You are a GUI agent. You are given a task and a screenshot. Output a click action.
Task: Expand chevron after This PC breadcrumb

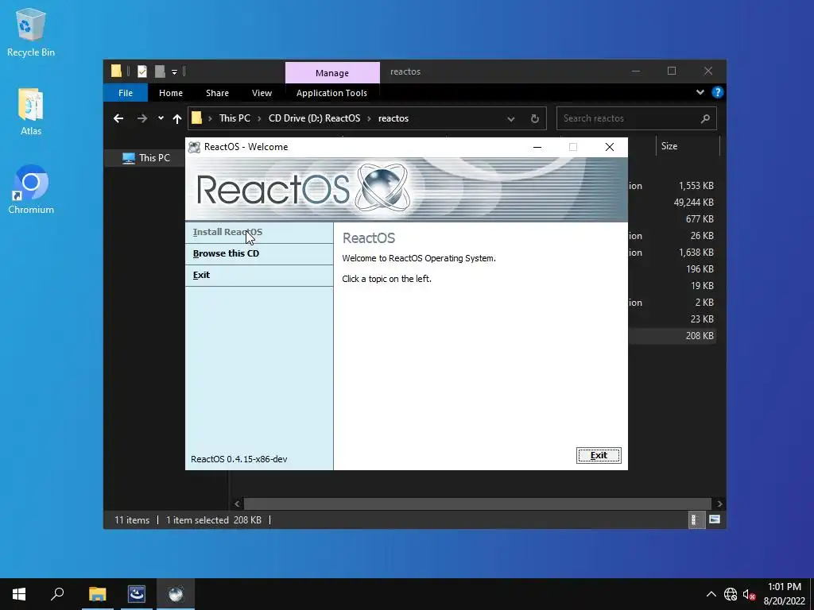coord(260,119)
